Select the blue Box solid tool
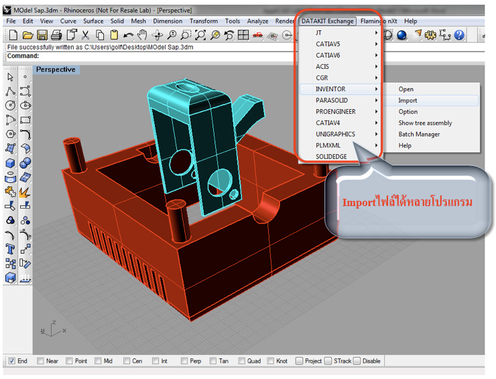Image resolution: width=496 pixels, height=379 pixels. (x=10, y=163)
